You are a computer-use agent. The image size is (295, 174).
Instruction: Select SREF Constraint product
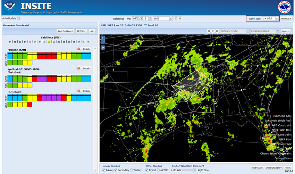click(x=281, y=144)
